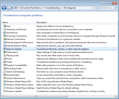Click the grayed Forward arrow button
The height and width of the screenshot is (99, 119).
click(x=9, y=8)
